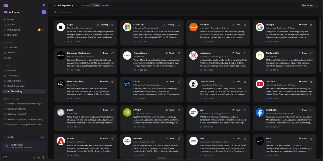Track the Instagram brand
323x161 pixels.
click(237, 53)
